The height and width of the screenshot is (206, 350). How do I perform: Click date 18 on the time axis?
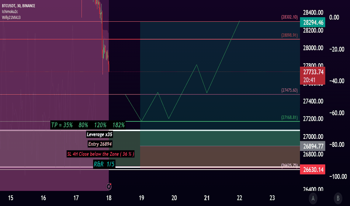(x=109, y=198)
